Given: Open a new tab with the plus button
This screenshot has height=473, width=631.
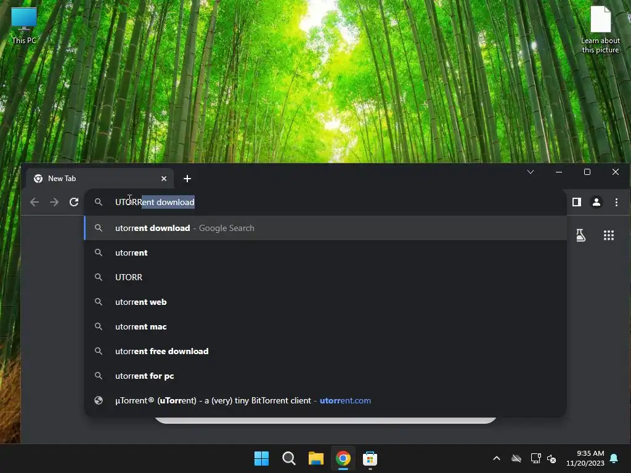Looking at the screenshot, I should [187, 179].
